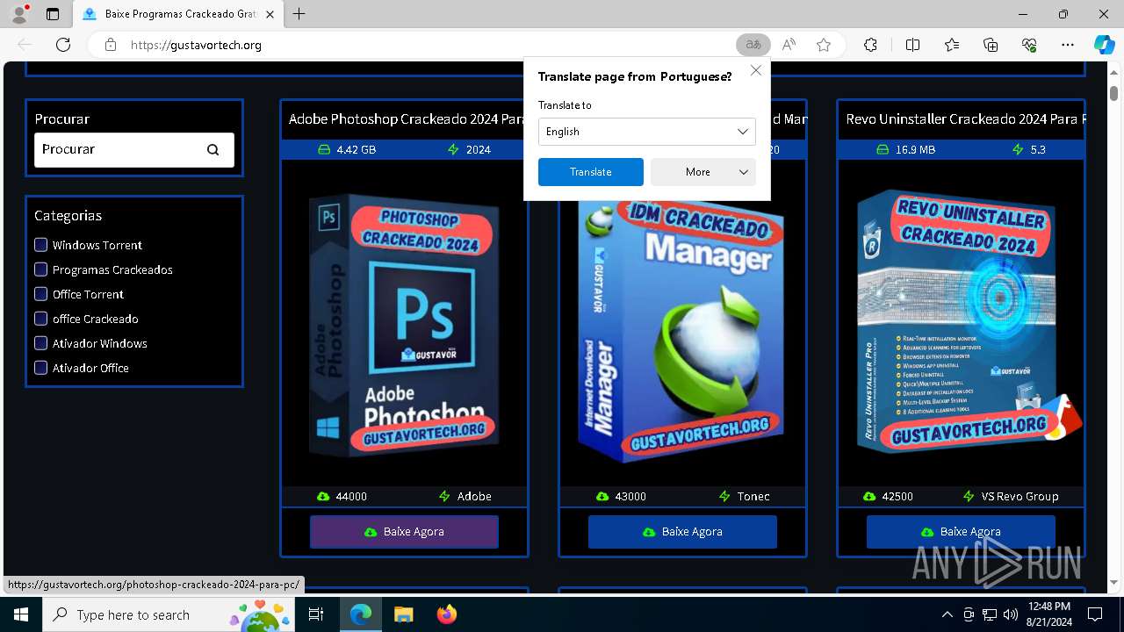The width and height of the screenshot is (1124, 632).
Task: Open Task View on taskbar
Action: 316,614
